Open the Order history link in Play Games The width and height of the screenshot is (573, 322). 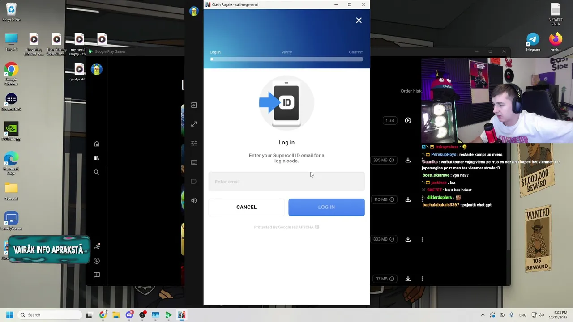[x=411, y=91]
